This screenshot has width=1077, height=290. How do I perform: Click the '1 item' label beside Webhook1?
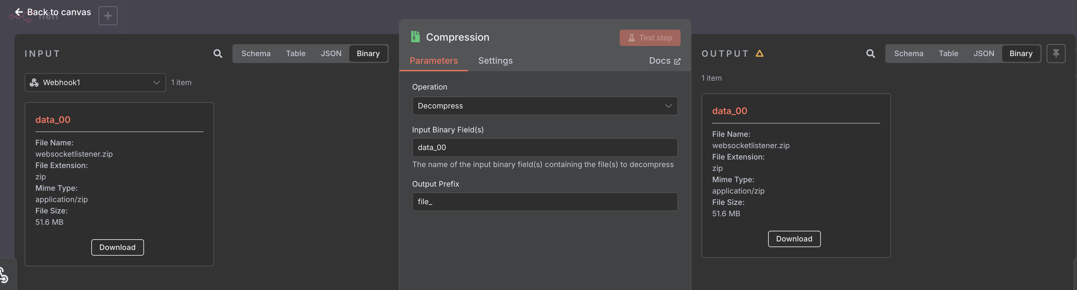tap(181, 83)
